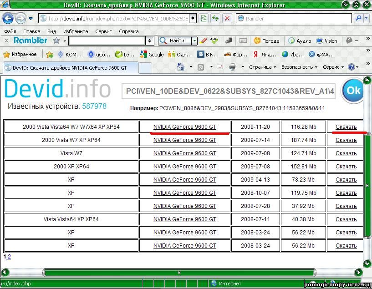
Task: Open the Правка menu
Action: click(x=31, y=31)
